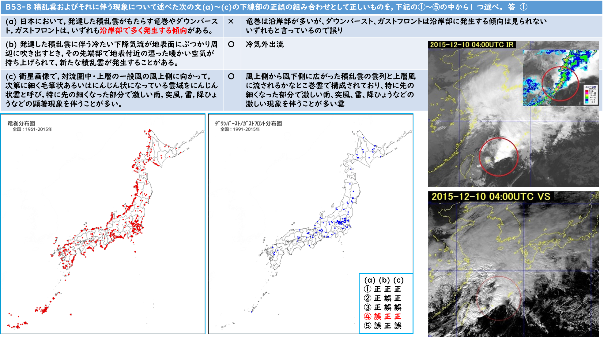The width and height of the screenshot is (604, 337).
Task: Click the red underlined text 沿岸部で多く発生する傾向
Action: point(143,31)
